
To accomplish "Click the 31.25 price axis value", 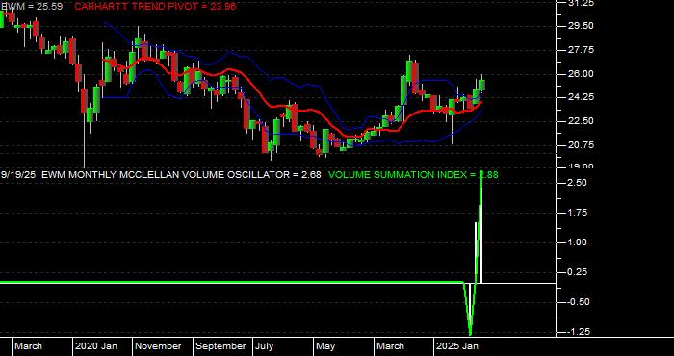I will tap(582, 3).
